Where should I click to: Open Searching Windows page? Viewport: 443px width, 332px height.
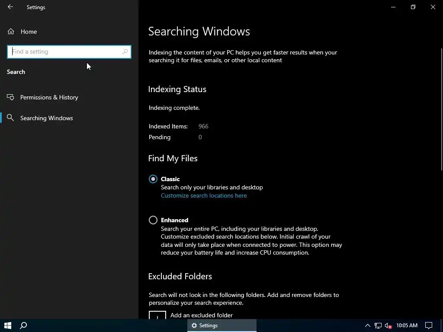(69, 118)
